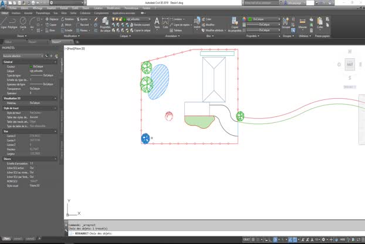The height and width of the screenshot is (244, 365).
Task: Activate the Miroir tool
Action: [66, 25]
